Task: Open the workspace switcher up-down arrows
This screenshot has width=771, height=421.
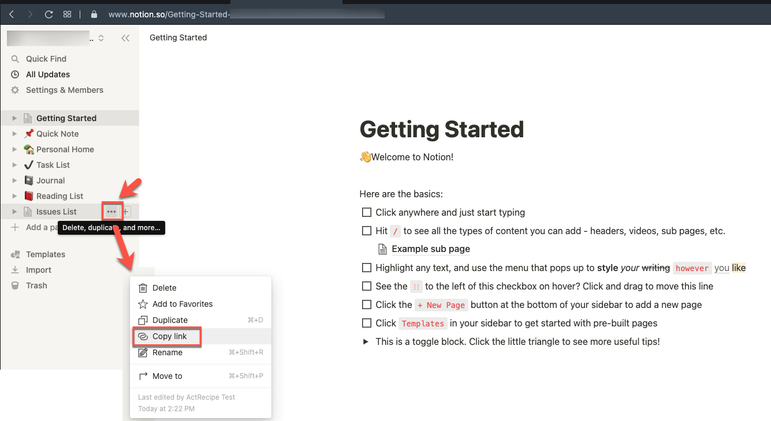Action: (101, 38)
